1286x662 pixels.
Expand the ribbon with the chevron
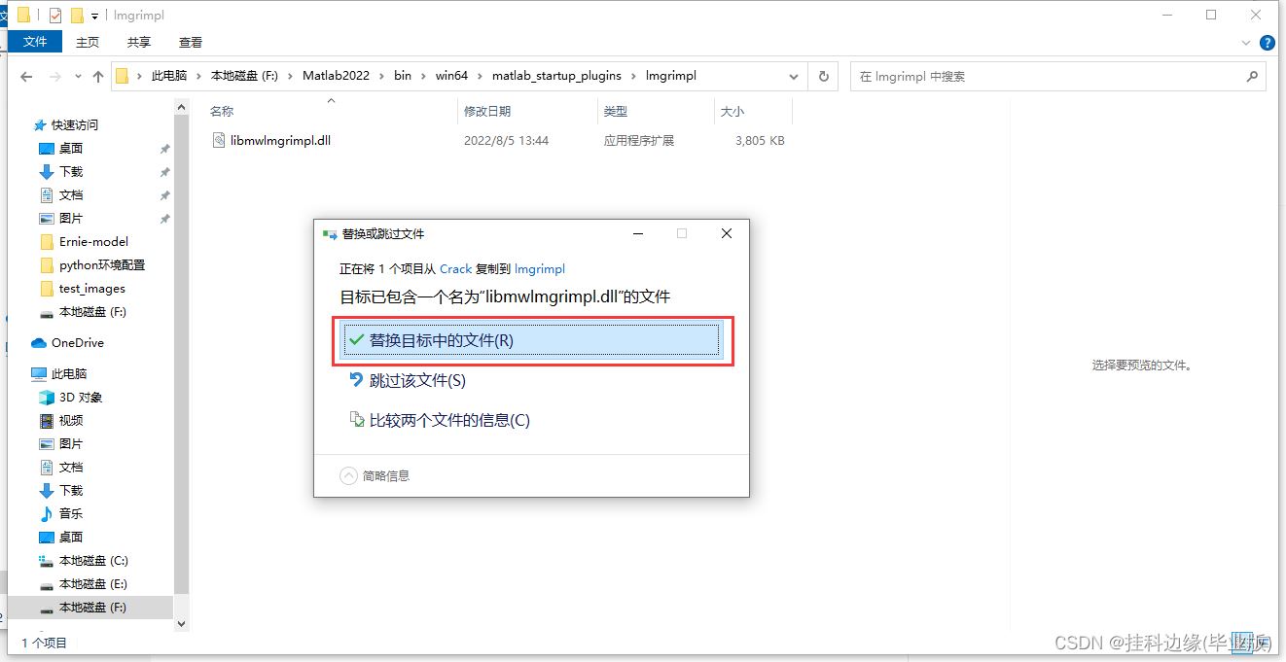pyautogui.click(x=1247, y=43)
